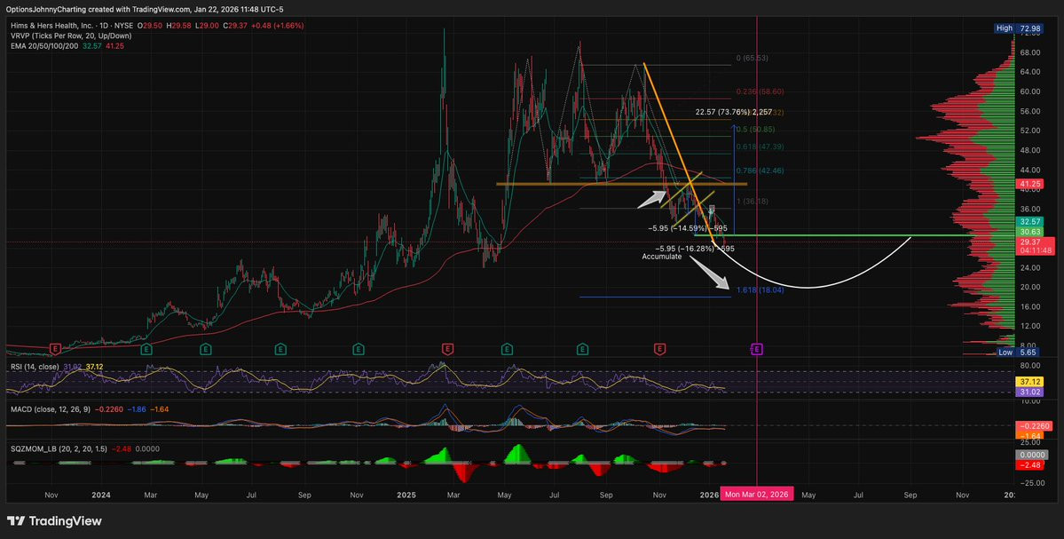This screenshot has width=1064, height=539.
Task: Click the Fibonacci 0 (65.53) level label
Action: coord(753,59)
